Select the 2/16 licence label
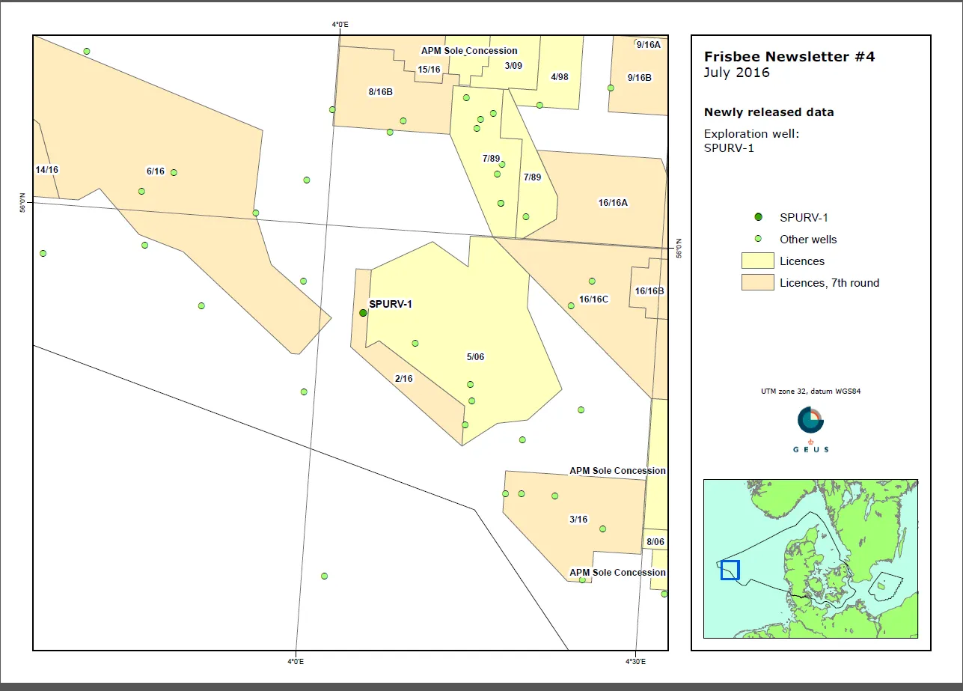 [x=403, y=379]
